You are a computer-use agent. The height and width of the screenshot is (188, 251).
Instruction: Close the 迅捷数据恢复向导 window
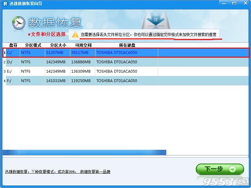[245, 3]
